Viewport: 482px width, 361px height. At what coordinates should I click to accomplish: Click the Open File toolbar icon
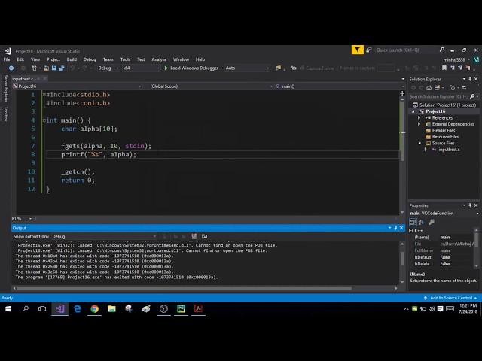coord(46,68)
